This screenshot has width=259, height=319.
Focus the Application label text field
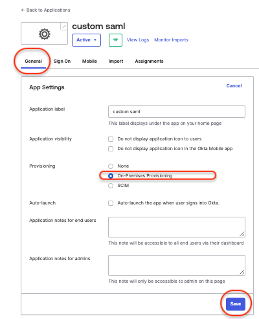coord(177,111)
